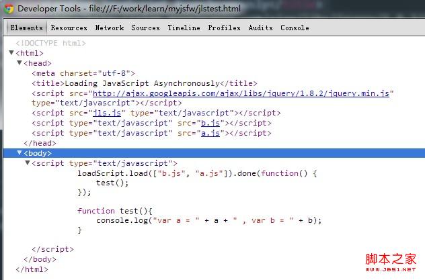
Task: Collapse the inline script node triangle
Action: click(28, 163)
